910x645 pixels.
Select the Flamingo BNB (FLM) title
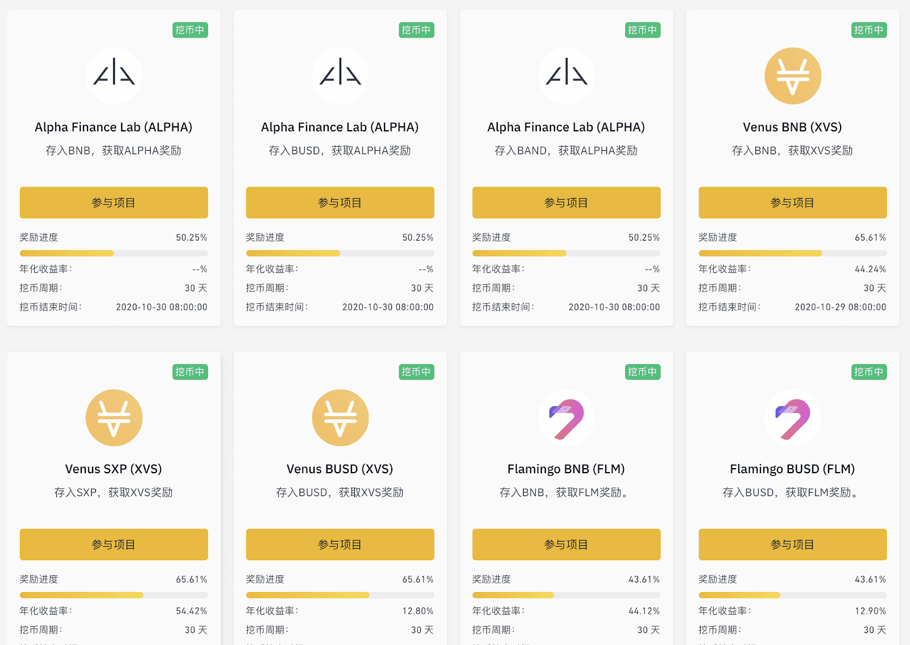point(566,469)
